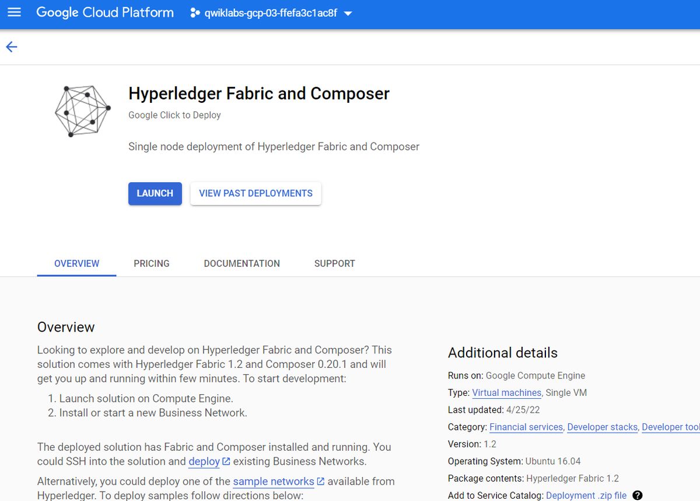This screenshot has height=501, width=700.
Task: Open the Support tab
Action: click(x=335, y=263)
